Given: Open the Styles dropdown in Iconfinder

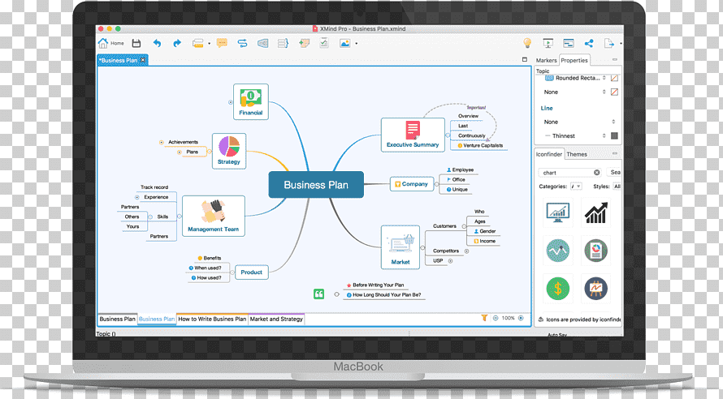Looking at the screenshot, I should pos(617,187).
